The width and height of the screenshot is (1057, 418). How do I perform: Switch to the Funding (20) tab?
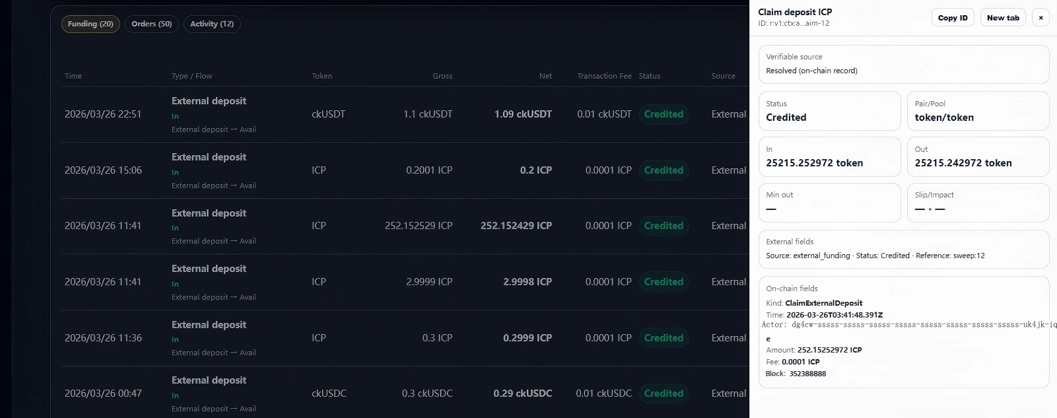(90, 24)
